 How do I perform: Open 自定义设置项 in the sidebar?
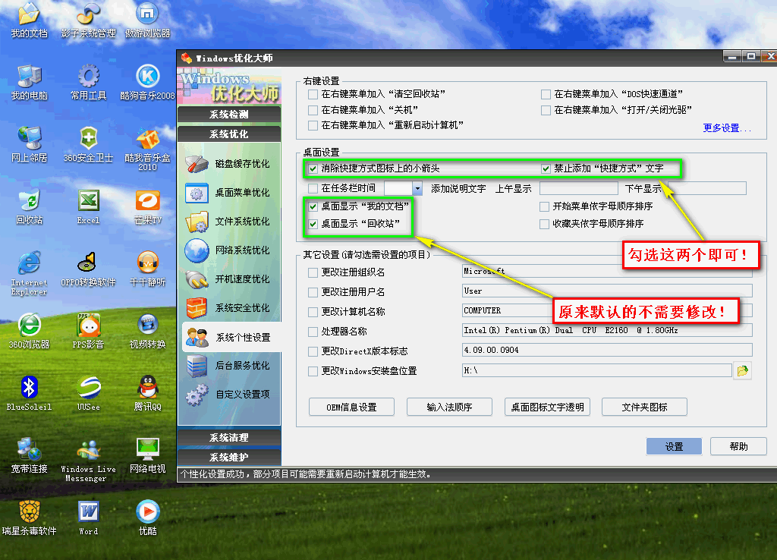[229, 395]
